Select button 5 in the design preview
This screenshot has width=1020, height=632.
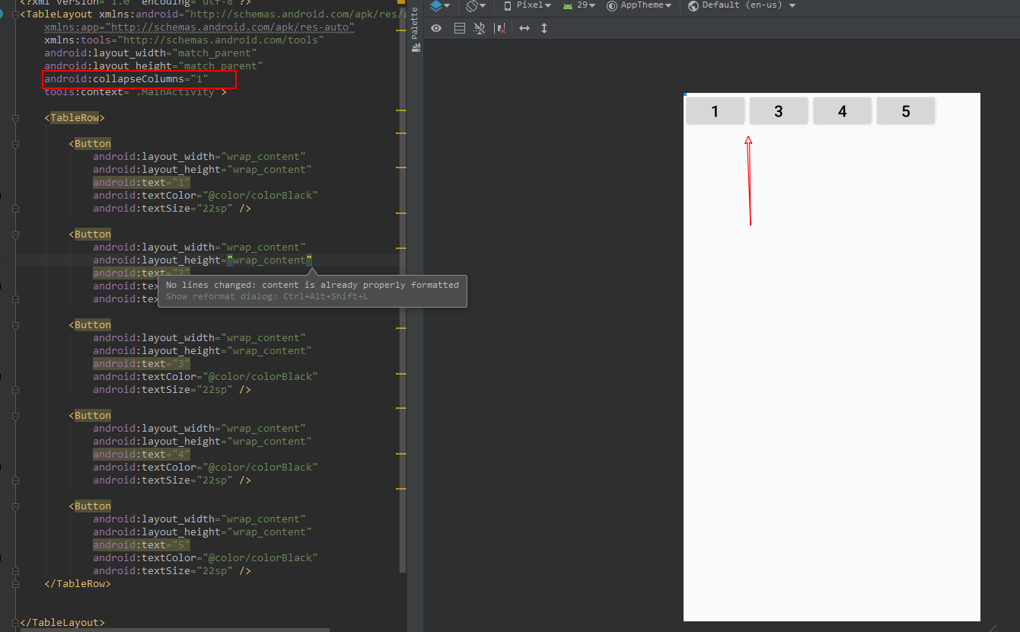pos(905,111)
